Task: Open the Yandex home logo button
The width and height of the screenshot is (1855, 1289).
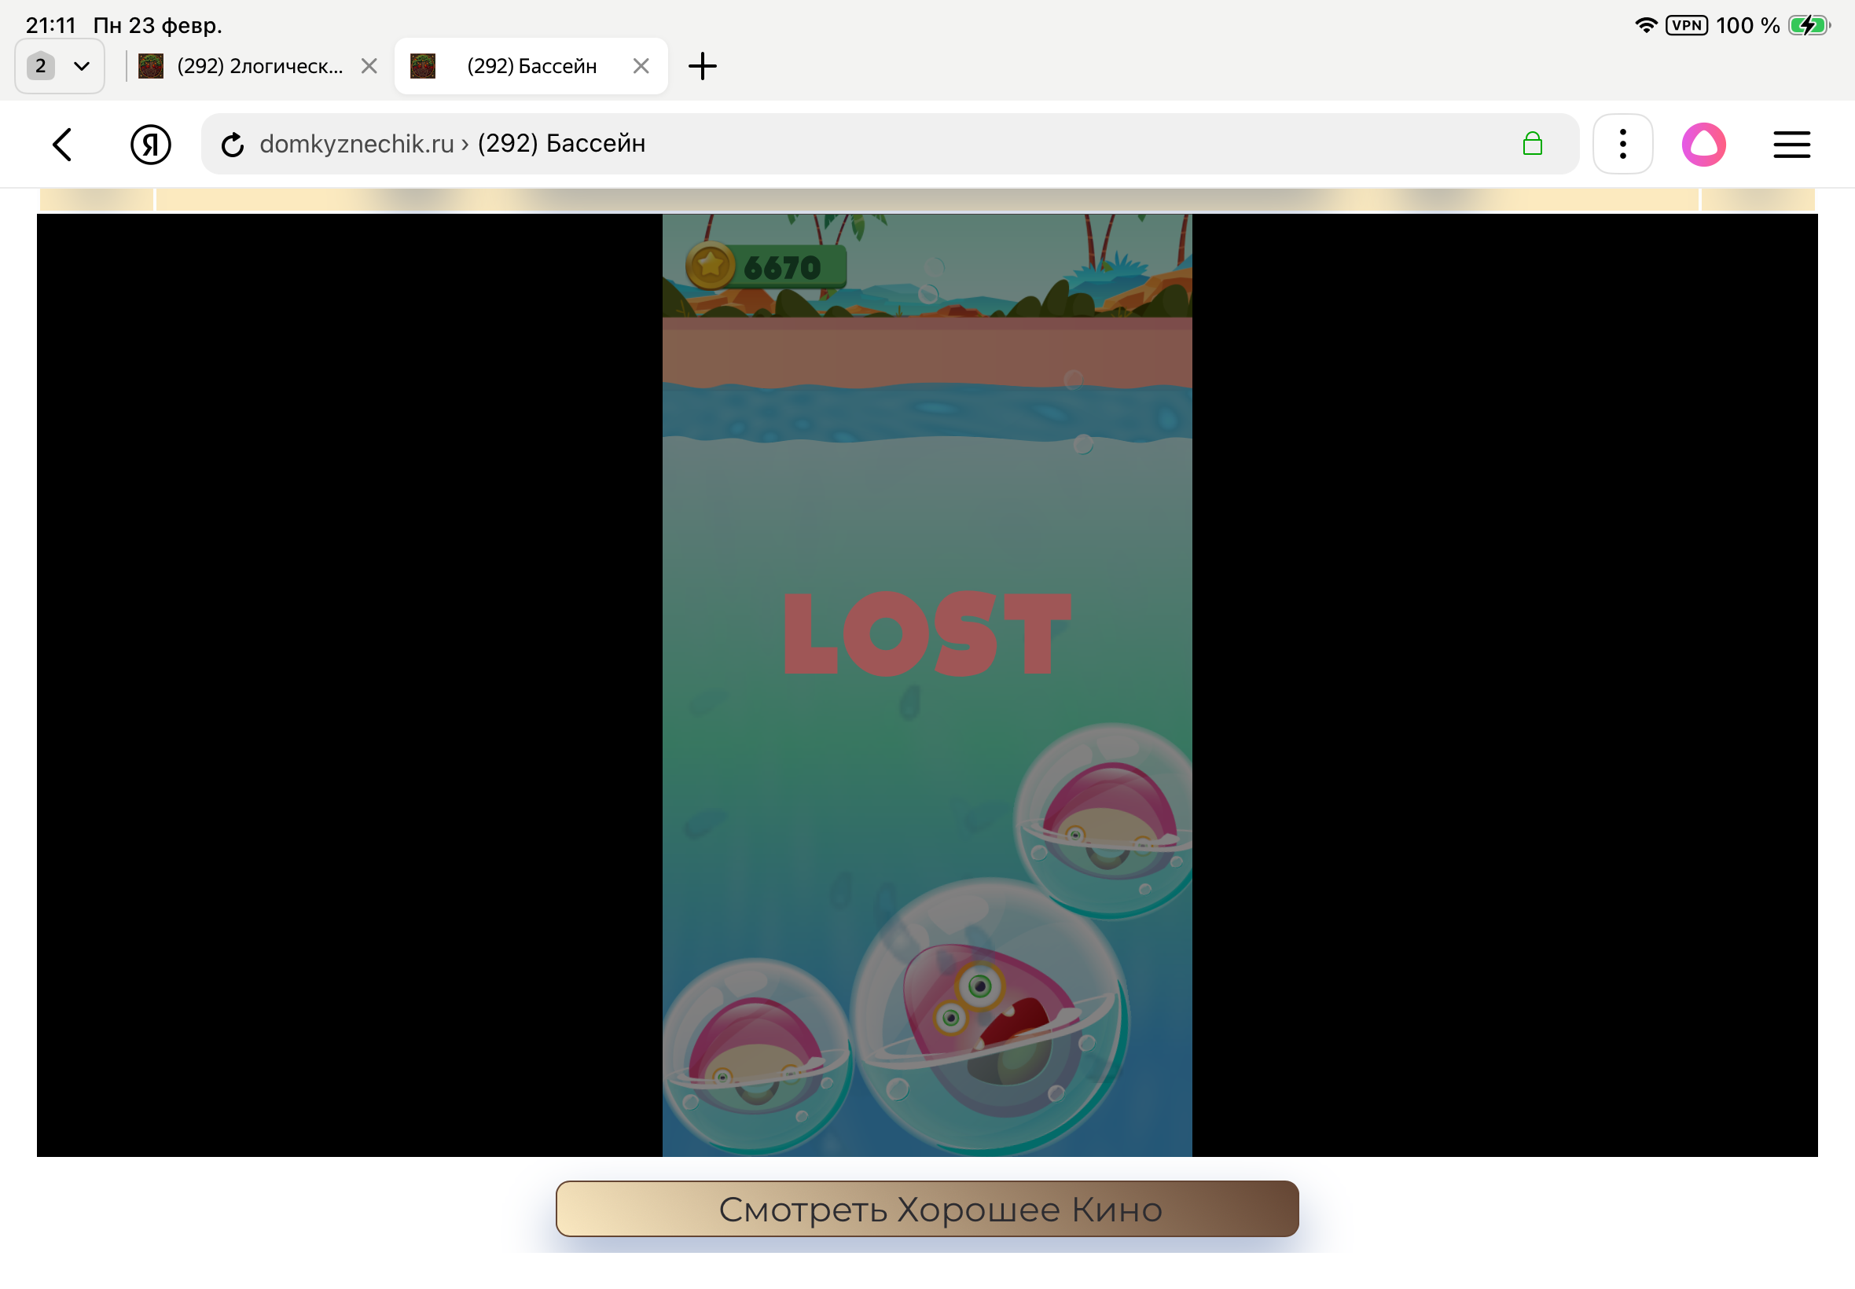Action: tap(150, 145)
